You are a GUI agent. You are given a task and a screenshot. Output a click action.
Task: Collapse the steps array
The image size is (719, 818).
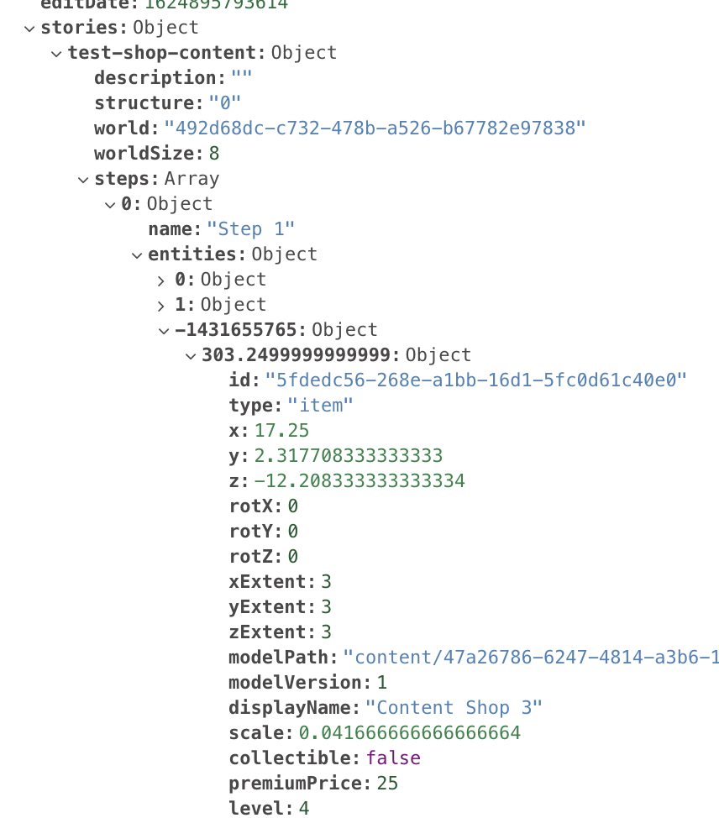point(83,179)
